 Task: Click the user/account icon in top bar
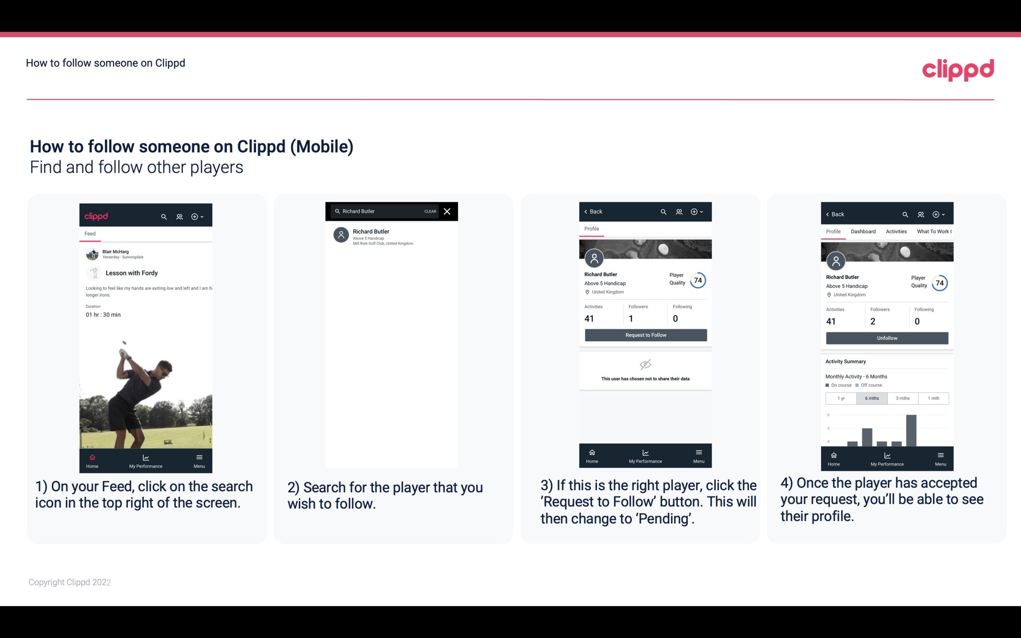[179, 215]
